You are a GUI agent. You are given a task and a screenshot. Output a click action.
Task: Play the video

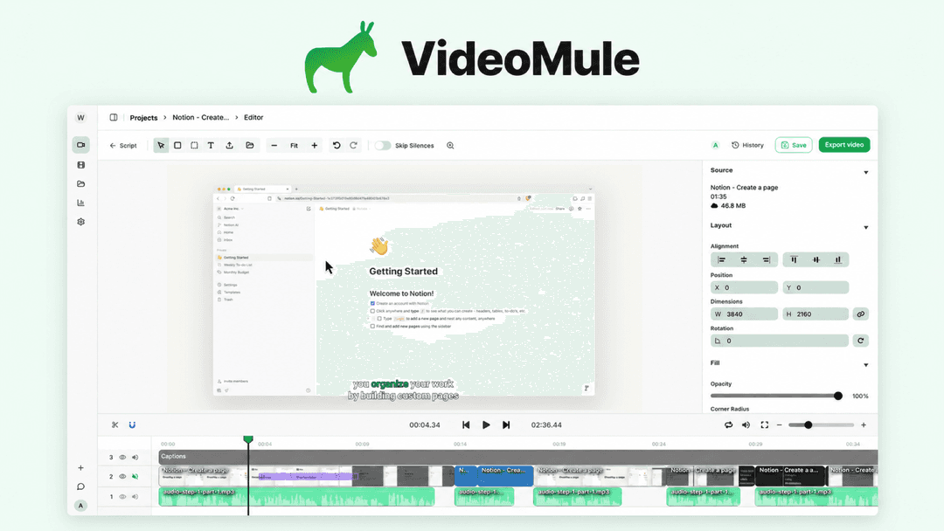point(486,424)
